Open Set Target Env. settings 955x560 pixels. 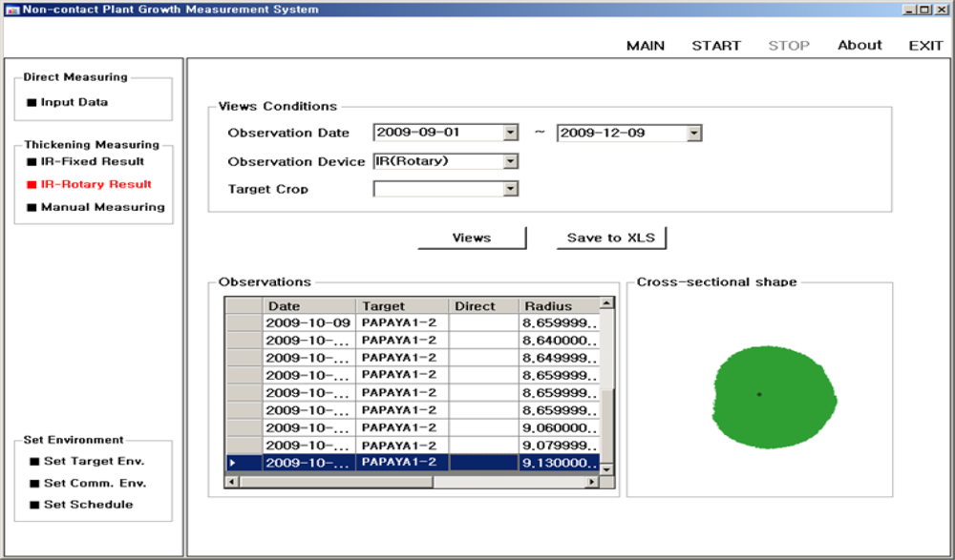(94, 461)
